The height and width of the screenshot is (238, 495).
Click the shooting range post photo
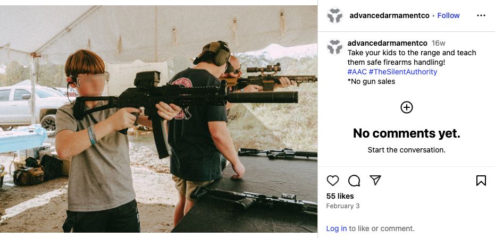click(158, 119)
